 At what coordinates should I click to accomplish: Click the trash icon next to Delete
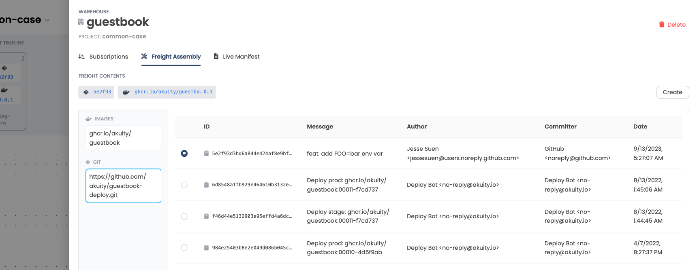click(661, 25)
